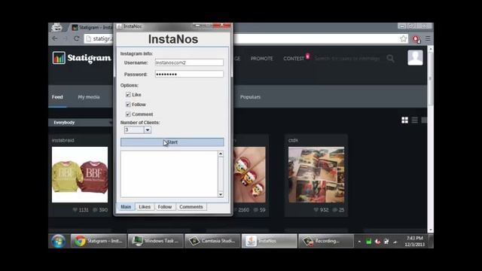The height and width of the screenshot is (271, 482).
Task: Reload the Statigram page in Chrome
Action: click(x=77, y=38)
